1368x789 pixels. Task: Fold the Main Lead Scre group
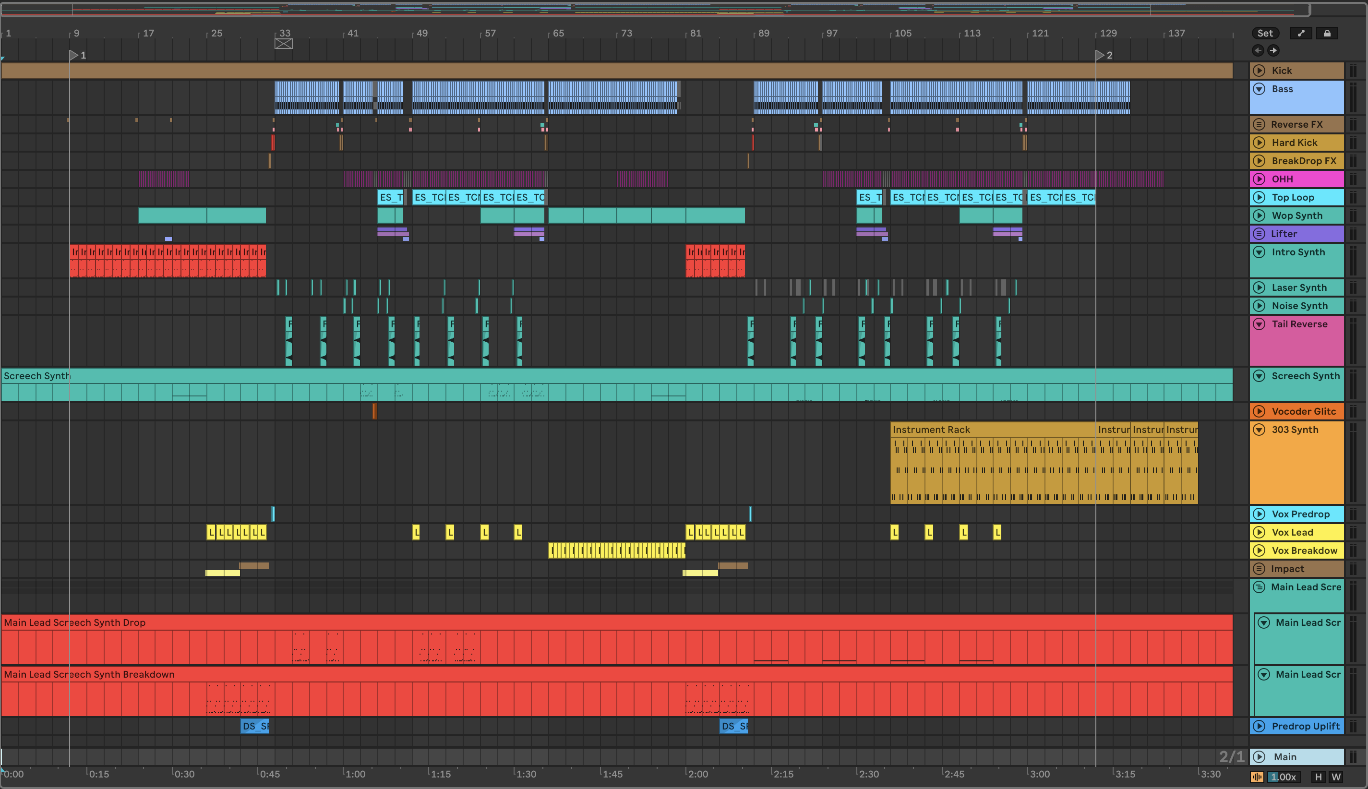(1260, 587)
